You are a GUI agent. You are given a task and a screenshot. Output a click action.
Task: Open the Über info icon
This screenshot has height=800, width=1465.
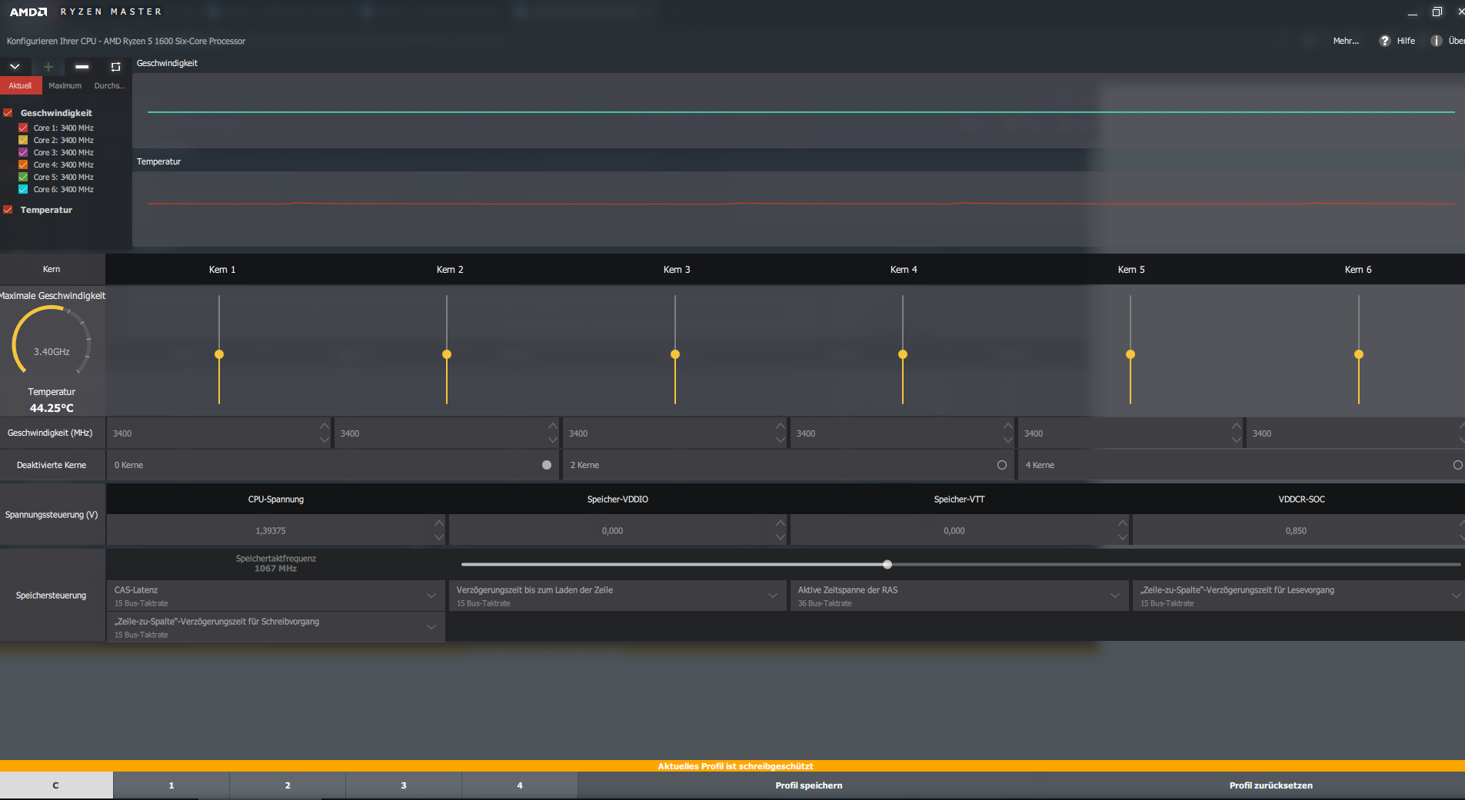pyautogui.click(x=1436, y=41)
